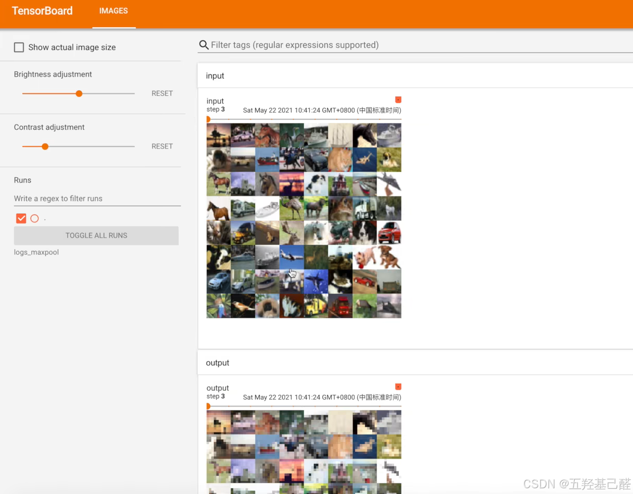633x494 pixels.
Task: Focus the regex filter runs field
Action: tap(97, 199)
